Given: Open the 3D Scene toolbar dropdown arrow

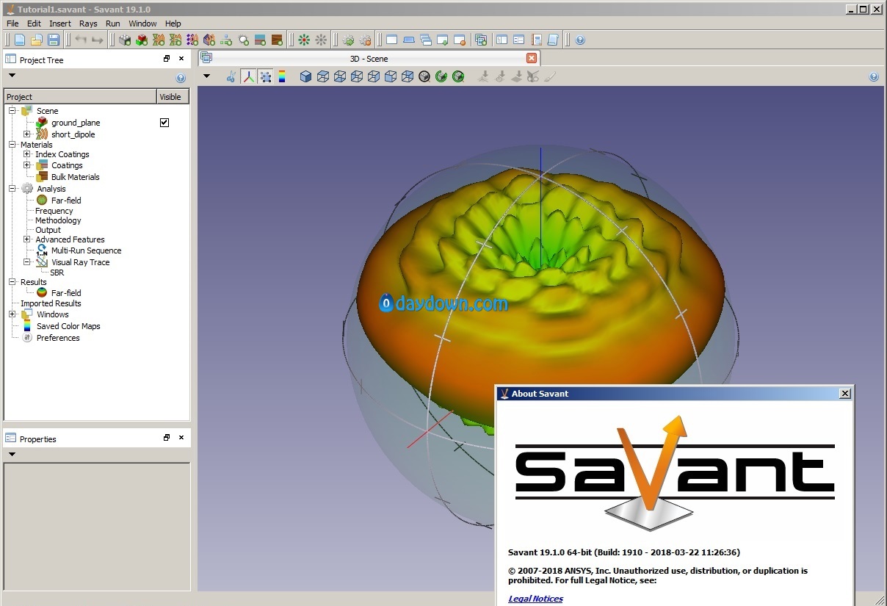Looking at the screenshot, I should tap(206, 76).
